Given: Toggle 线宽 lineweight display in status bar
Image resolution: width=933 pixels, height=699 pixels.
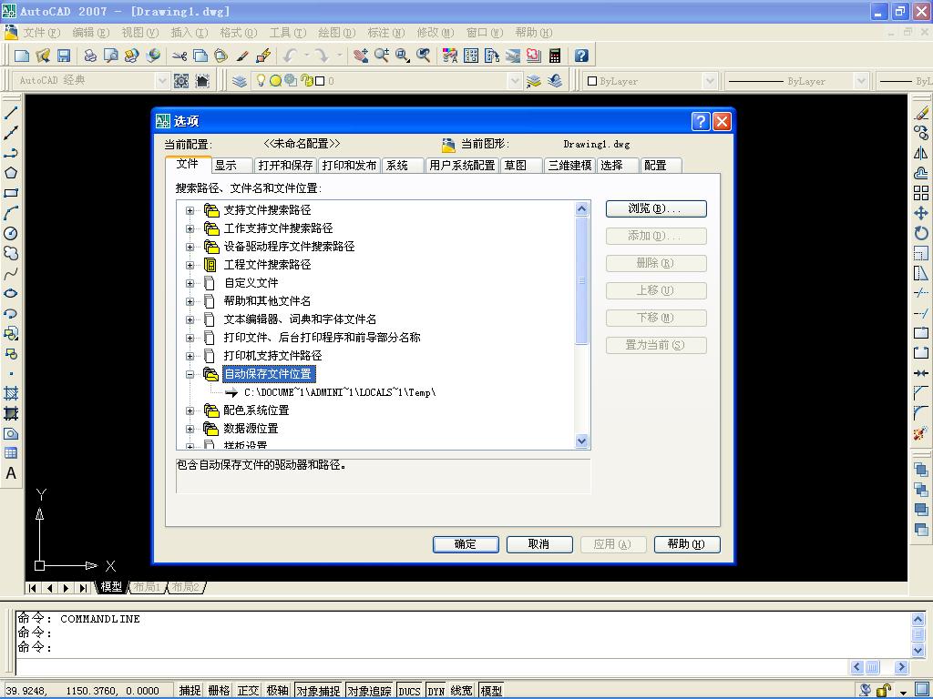Looking at the screenshot, I should coord(462,690).
